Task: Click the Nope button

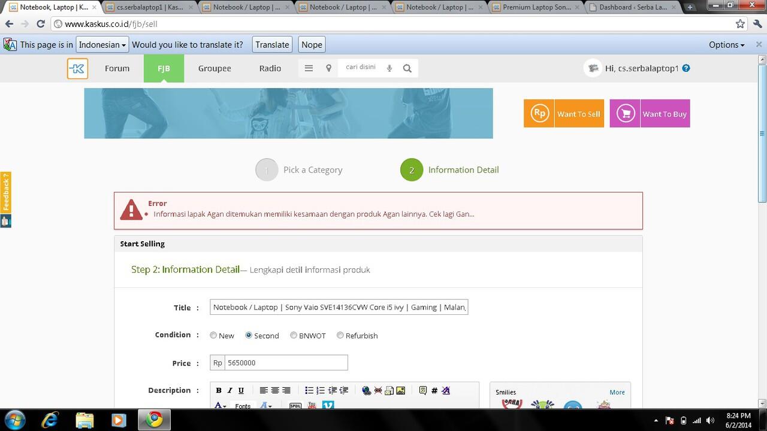Action: coord(312,44)
